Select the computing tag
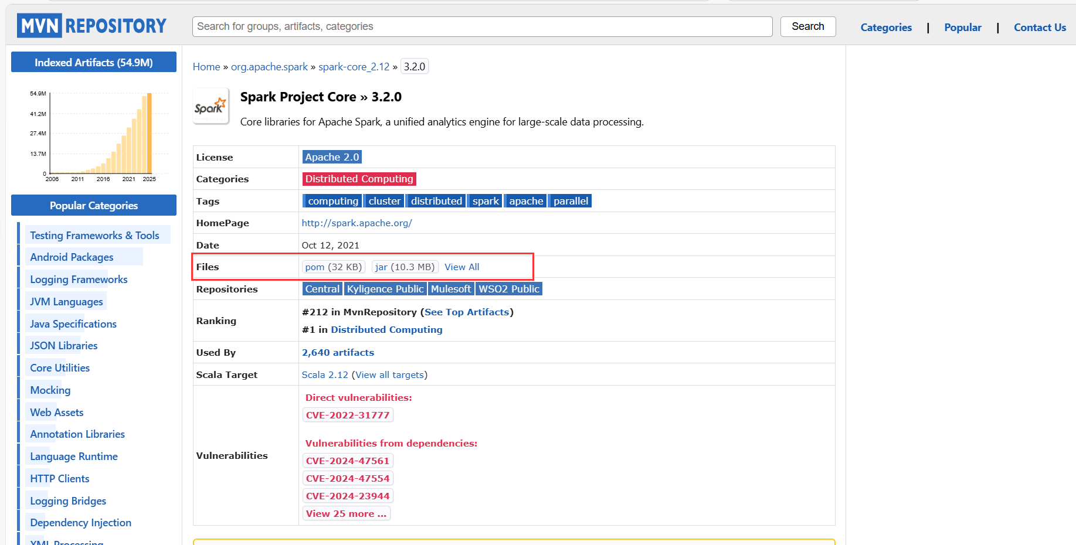This screenshot has width=1076, height=545. [332, 201]
